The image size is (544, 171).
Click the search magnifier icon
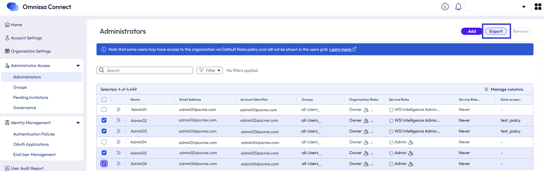[102, 70]
